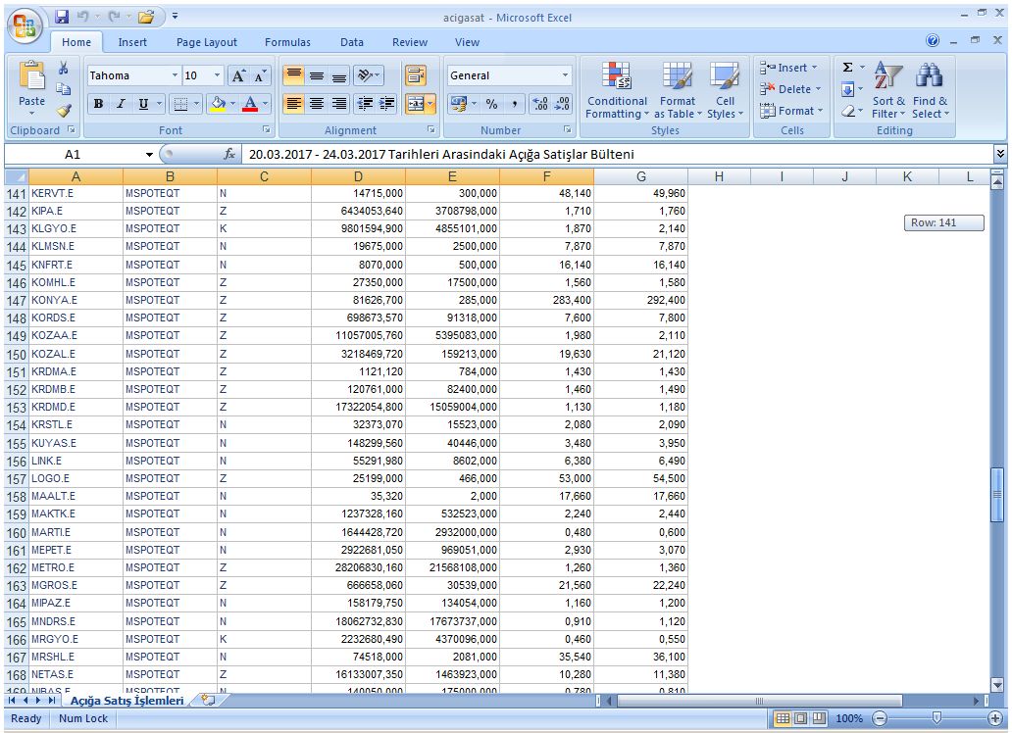Switch to the Formulas ribbon tab
Image resolution: width=1012 pixels, height=733 pixels.
pyautogui.click(x=287, y=42)
